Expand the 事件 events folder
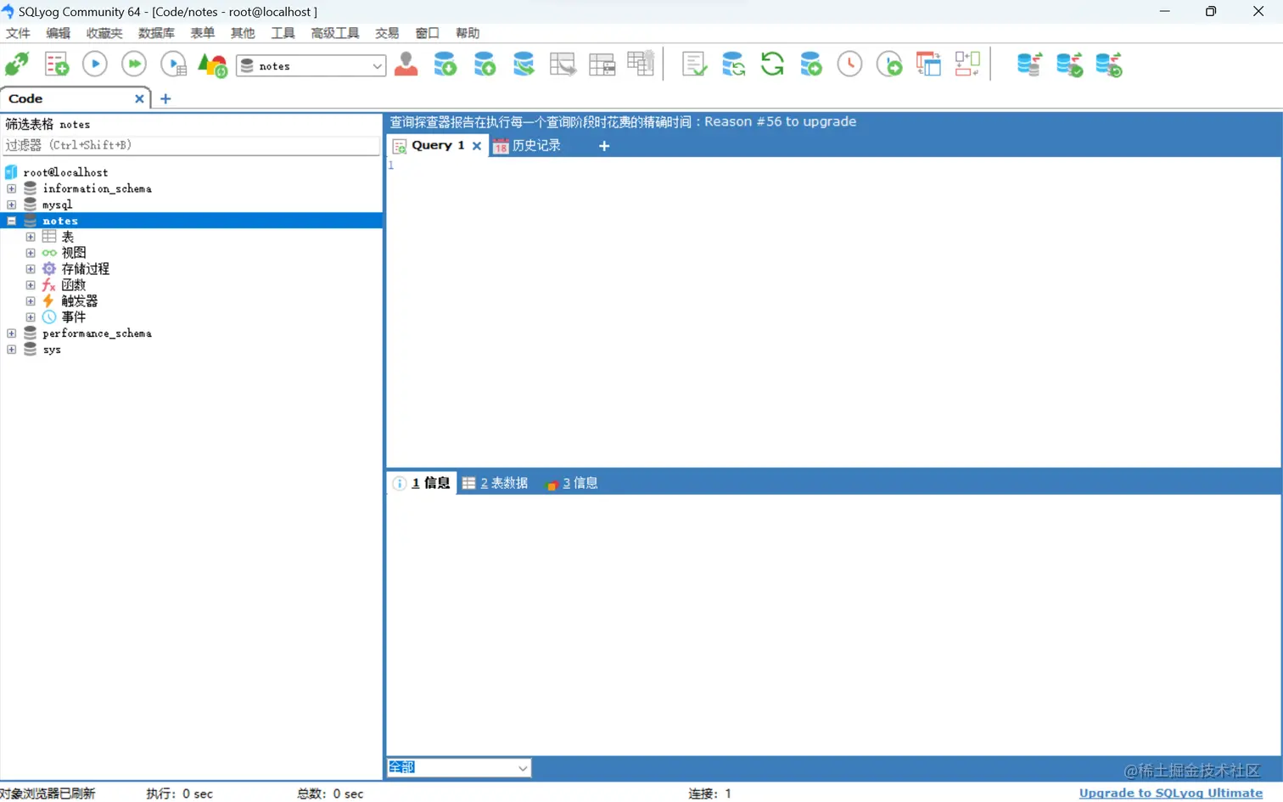1283x802 pixels. [31, 317]
